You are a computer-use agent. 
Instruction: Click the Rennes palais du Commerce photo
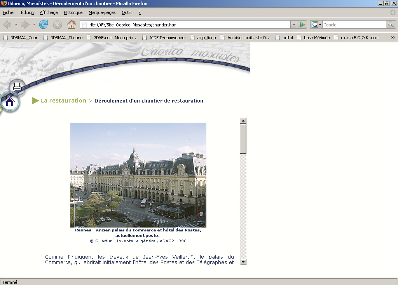pos(138,175)
